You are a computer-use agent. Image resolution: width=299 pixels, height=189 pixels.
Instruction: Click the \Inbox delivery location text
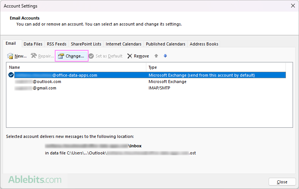135,146
